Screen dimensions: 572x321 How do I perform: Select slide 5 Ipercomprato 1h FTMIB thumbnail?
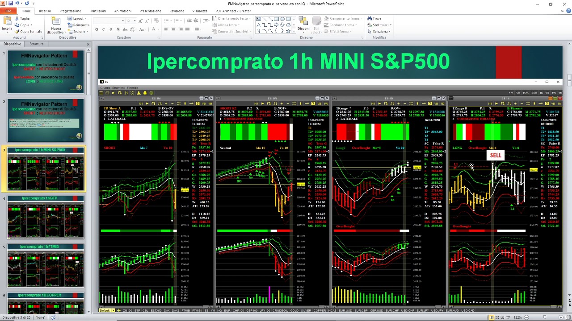click(x=45, y=266)
